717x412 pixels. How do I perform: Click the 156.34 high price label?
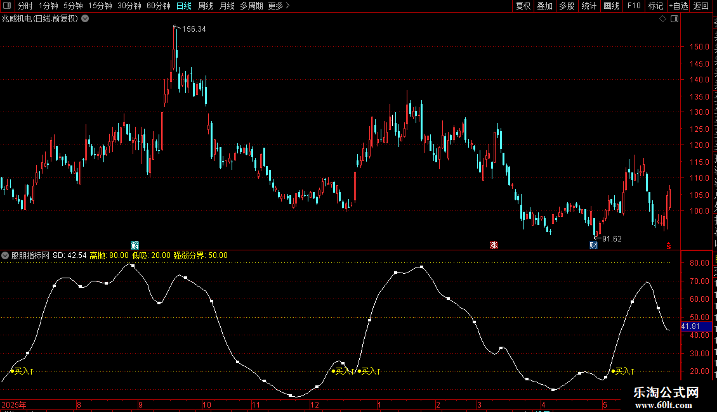[194, 29]
